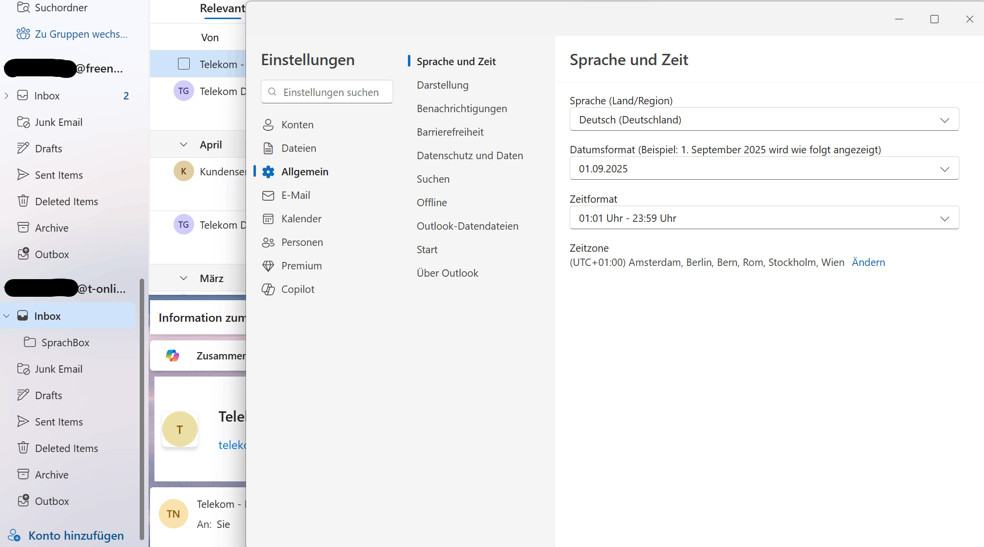984x547 pixels.
Task: Open the Zeitformat dropdown
Action: [x=764, y=218]
